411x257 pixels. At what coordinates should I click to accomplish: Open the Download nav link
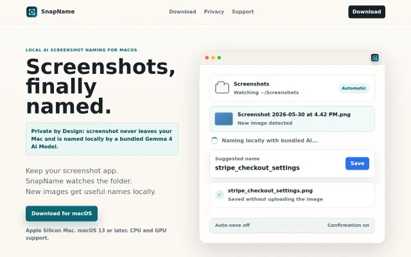182,12
